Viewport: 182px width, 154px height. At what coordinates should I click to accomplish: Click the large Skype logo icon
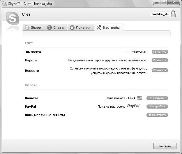pyautogui.click(x=12, y=18)
